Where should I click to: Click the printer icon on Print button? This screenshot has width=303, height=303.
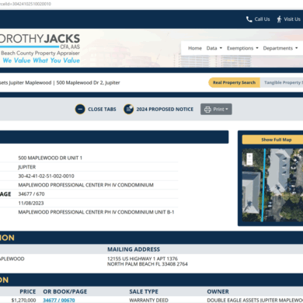(207, 110)
